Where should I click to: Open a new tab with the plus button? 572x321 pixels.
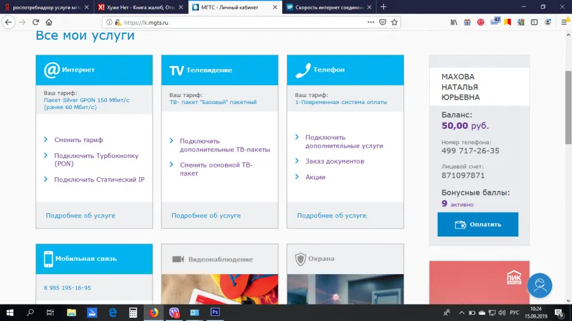383,7
